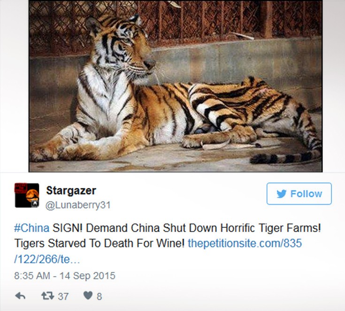Image resolution: width=345 pixels, height=311 pixels.
Task: Open the 8:35 AM - 14 Sep 2015 timestamp
Action: click(x=65, y=276)
